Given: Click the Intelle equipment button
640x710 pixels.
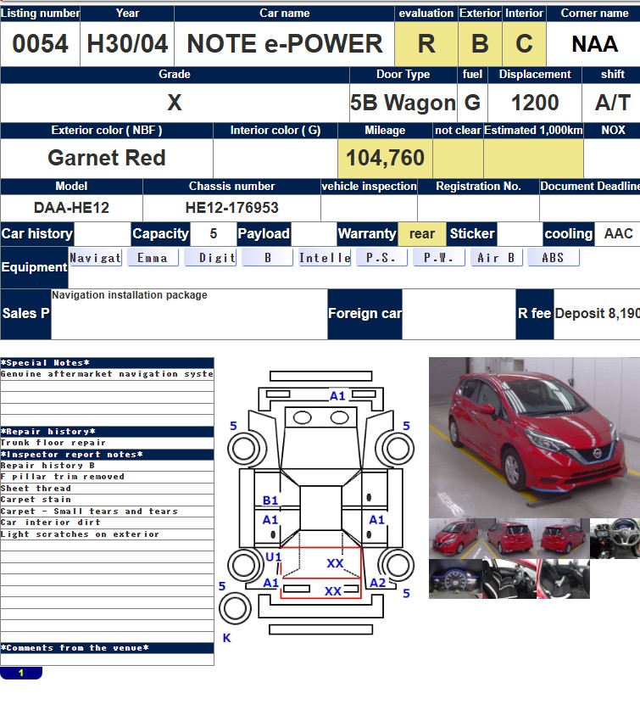Looking at the screenshot, I should 325,258.
